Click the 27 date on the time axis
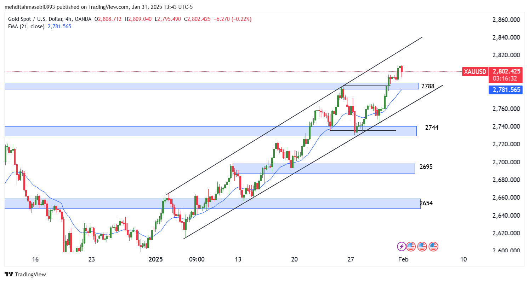Viewport: 529px width, 282px height. coord(351,259)
